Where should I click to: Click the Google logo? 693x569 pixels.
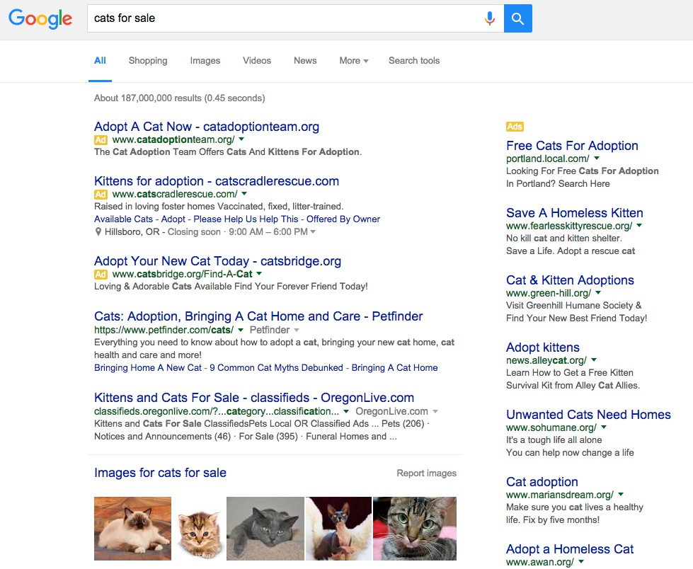pos(40,18)
